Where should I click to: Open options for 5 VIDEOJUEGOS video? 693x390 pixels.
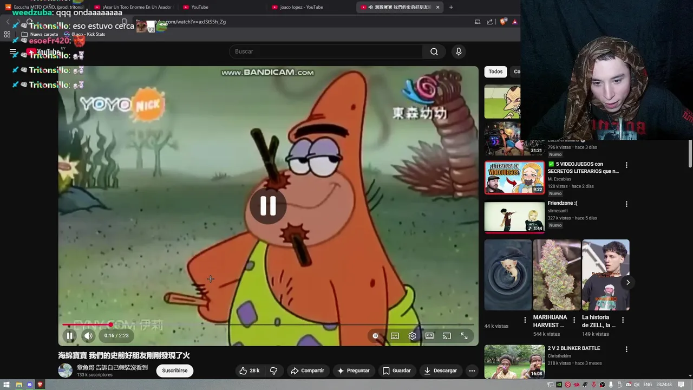pos(626,165)
